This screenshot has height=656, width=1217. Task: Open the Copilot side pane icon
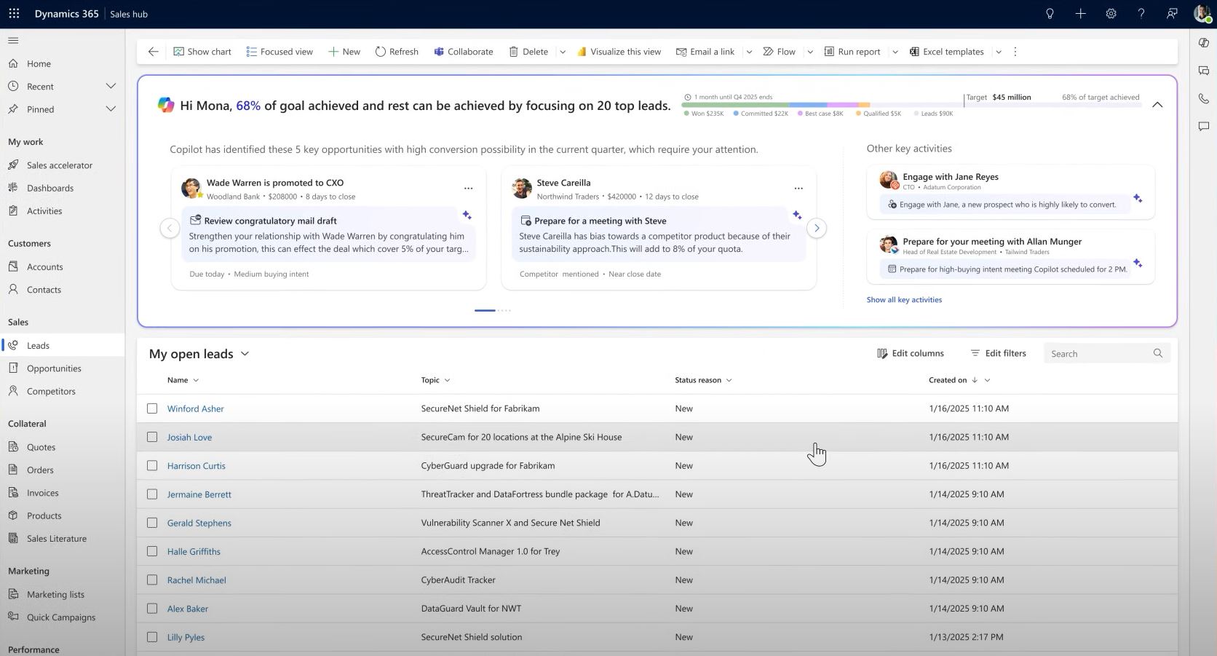coord(1204,43)
